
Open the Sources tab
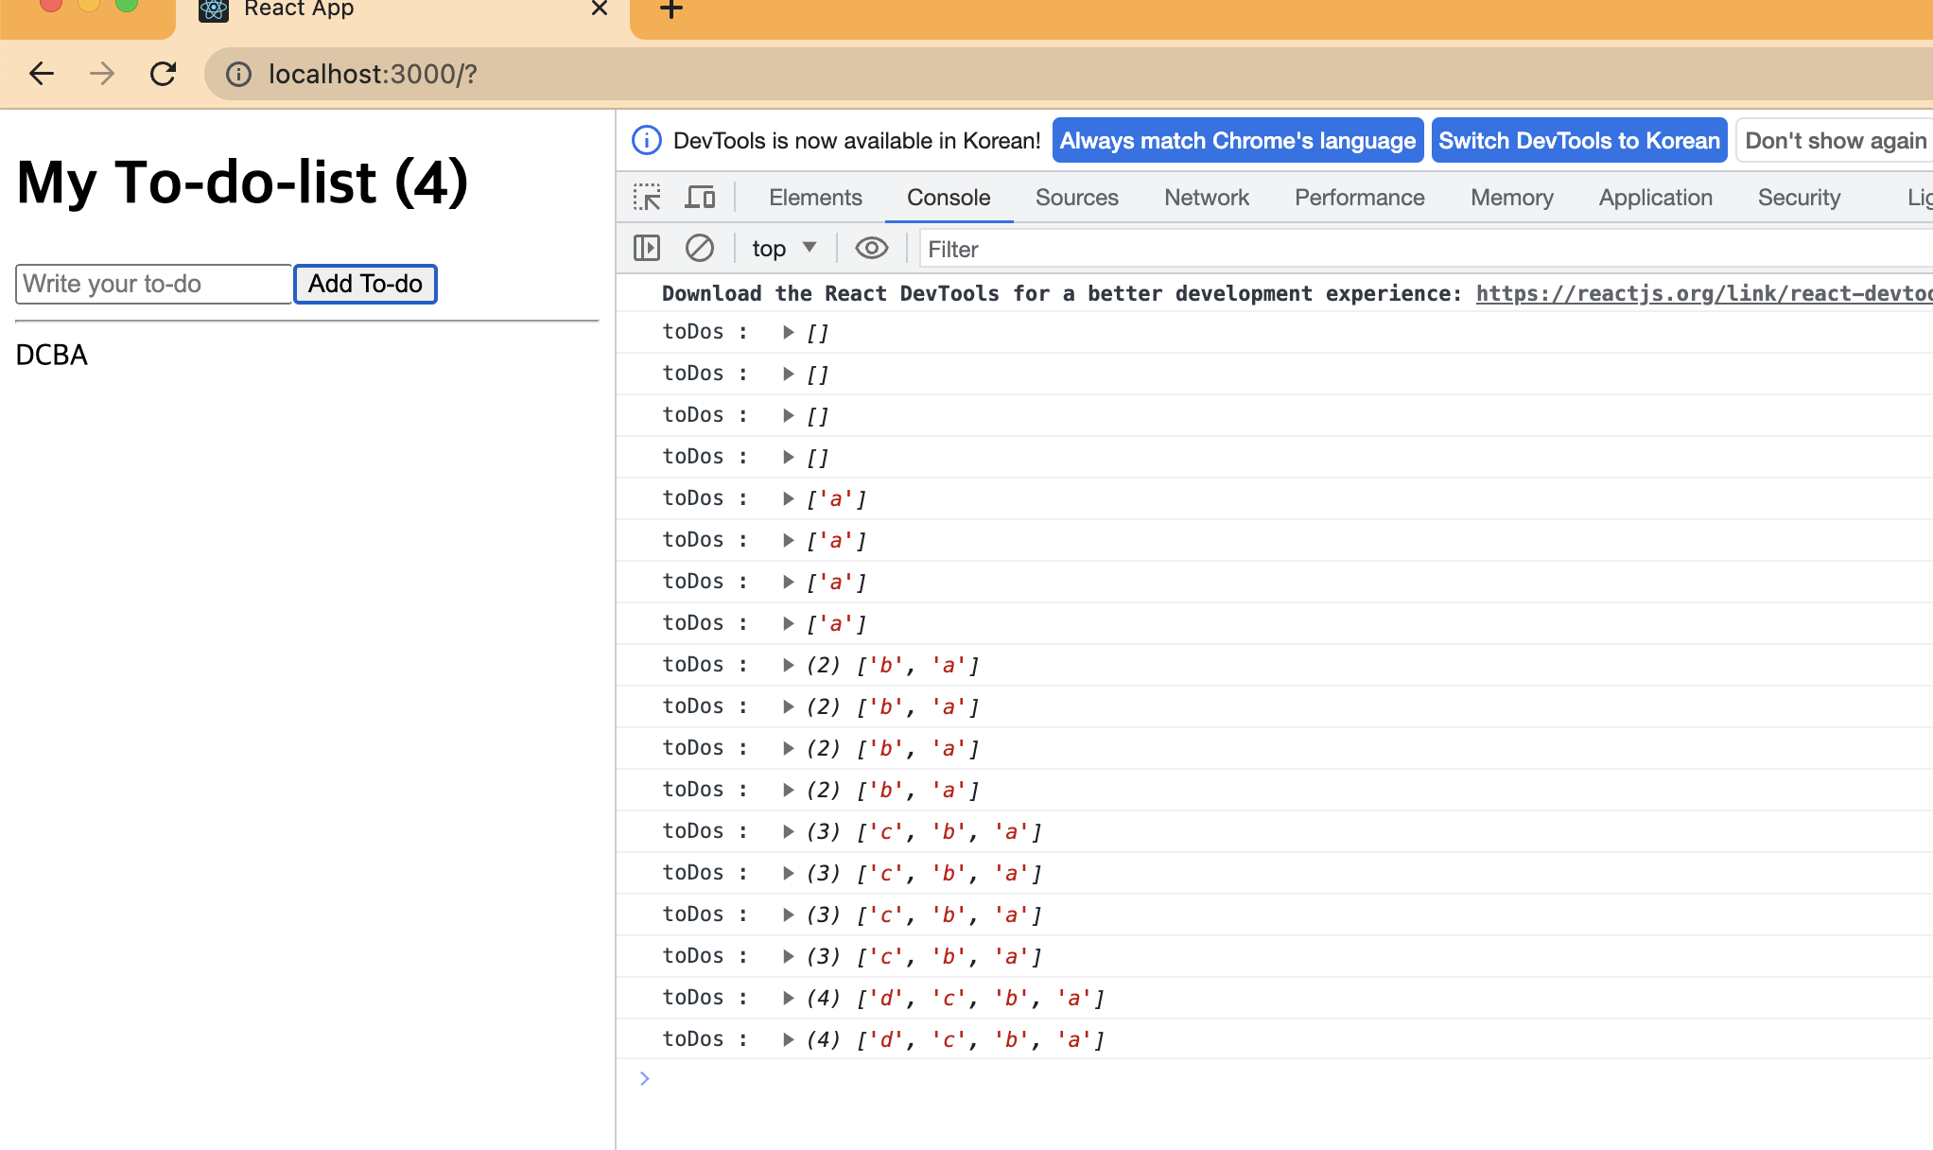pos(1076,197)
